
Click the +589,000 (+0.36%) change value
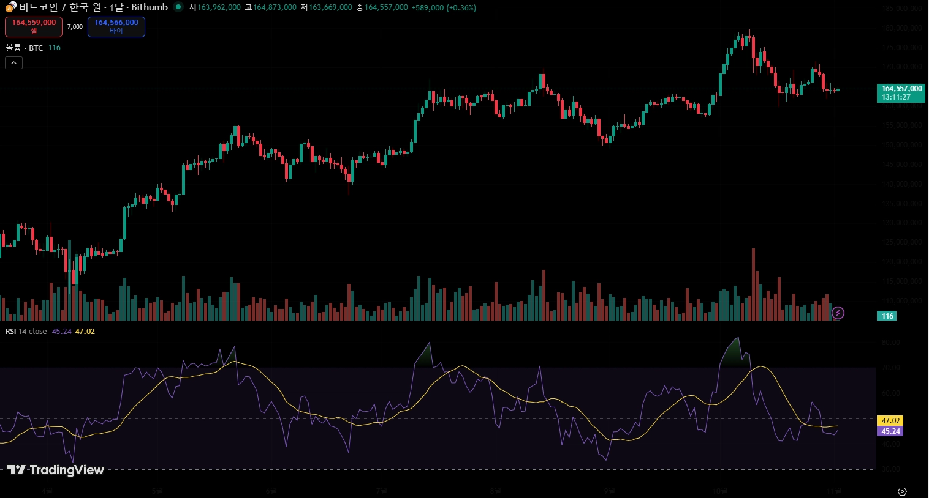click(x=443, y=7)
